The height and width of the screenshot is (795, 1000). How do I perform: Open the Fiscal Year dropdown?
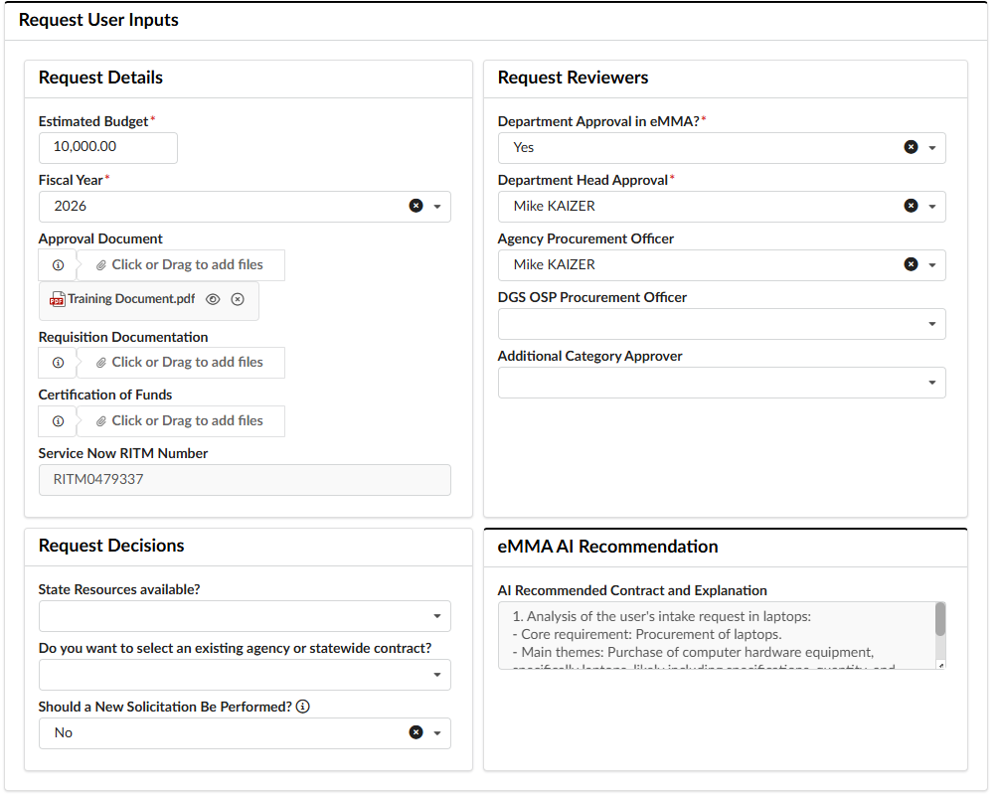pyautogui.click(x=437, y=206)
